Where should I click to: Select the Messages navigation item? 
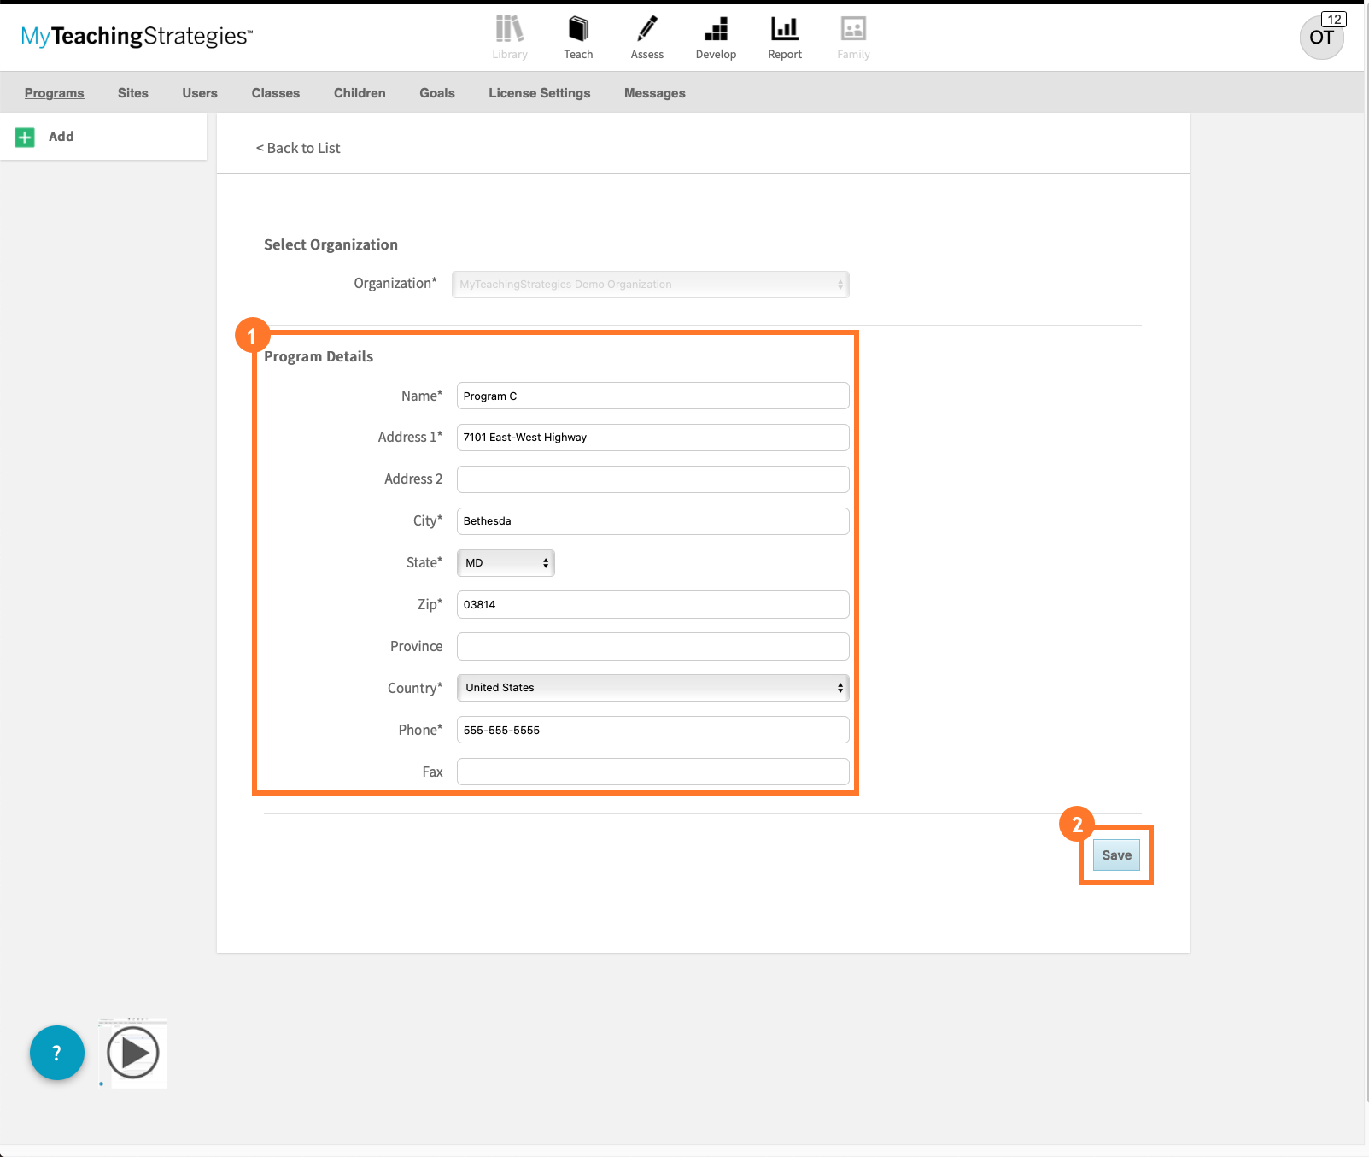(653, 93)
